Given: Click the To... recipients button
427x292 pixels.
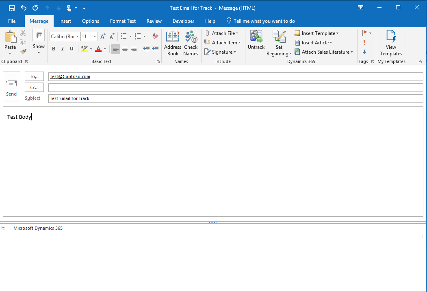Looking at the screenshot, I should coord(34,76).
